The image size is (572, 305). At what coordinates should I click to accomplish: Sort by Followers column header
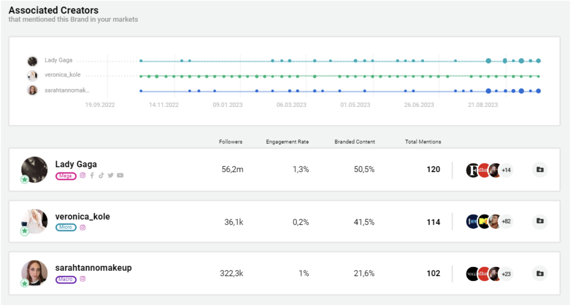[x=231, y=142]
